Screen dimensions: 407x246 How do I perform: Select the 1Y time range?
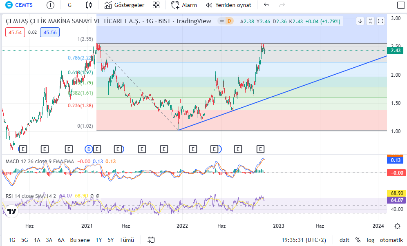pos(98,240)
